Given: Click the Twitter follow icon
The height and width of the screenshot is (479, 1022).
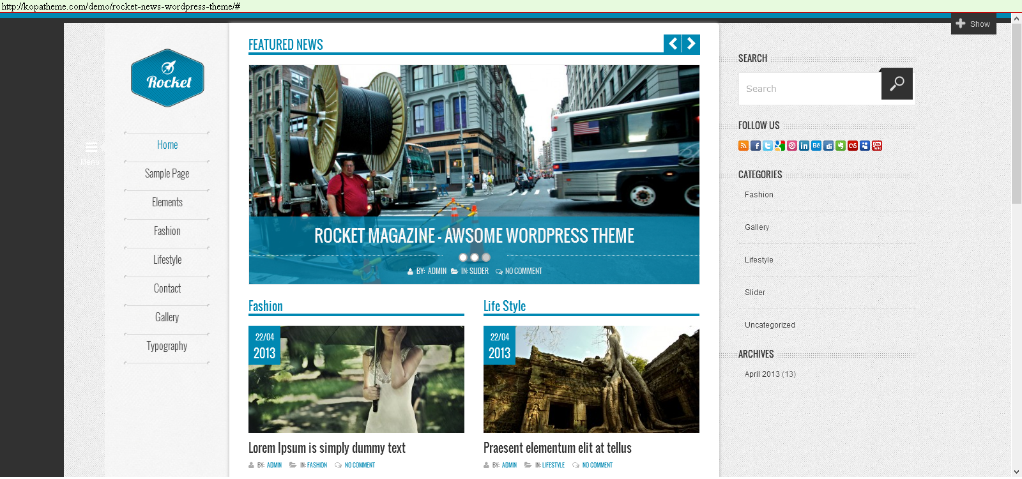Looking at the screenshot, I should pyautogui.click(x=767, y=146).
